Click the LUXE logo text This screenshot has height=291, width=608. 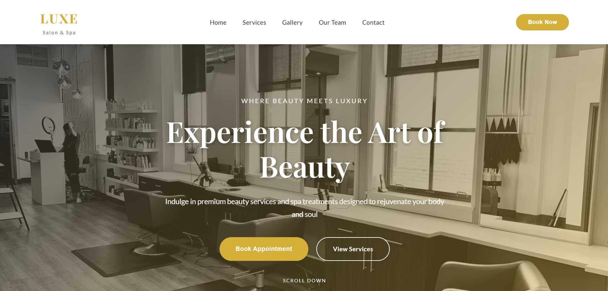(x=59, y=19)
